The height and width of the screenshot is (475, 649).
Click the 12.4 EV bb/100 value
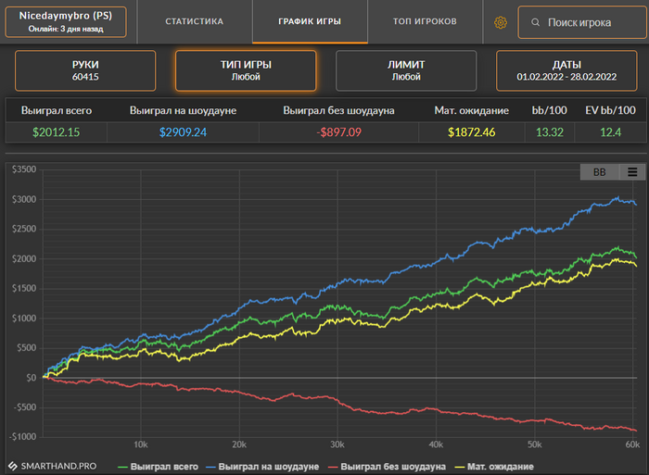(610, 132)
